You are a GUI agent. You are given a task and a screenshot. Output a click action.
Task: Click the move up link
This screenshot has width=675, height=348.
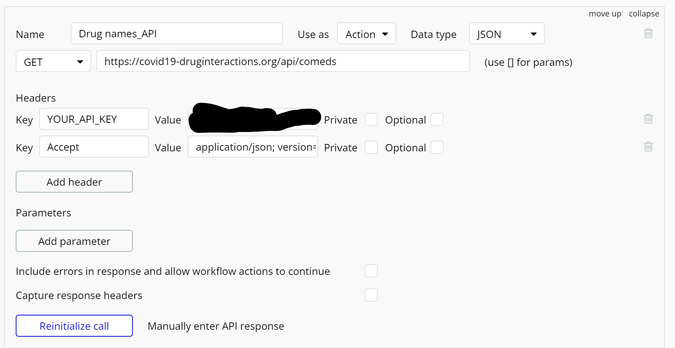[605, 14]
